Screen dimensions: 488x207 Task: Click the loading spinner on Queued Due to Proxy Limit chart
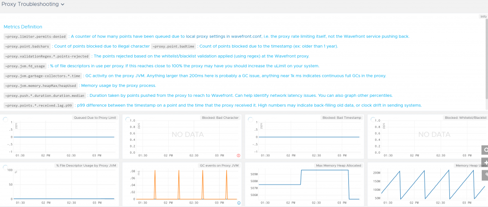click(x=5, y=120)
